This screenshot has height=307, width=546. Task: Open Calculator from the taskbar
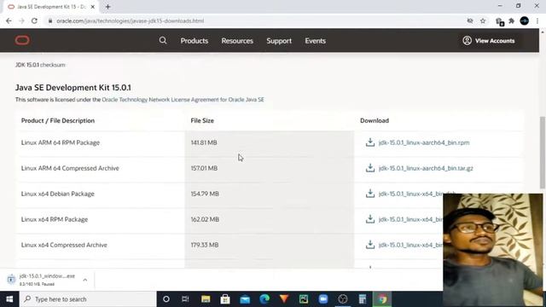pyautogui.click(x=363, y=299)
